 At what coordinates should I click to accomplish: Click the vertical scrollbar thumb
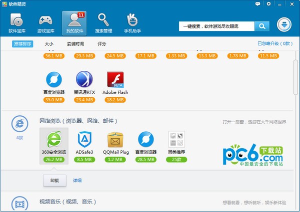[x=296, y=77]
